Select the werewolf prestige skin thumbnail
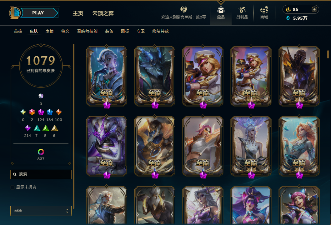 coord(155,76)
